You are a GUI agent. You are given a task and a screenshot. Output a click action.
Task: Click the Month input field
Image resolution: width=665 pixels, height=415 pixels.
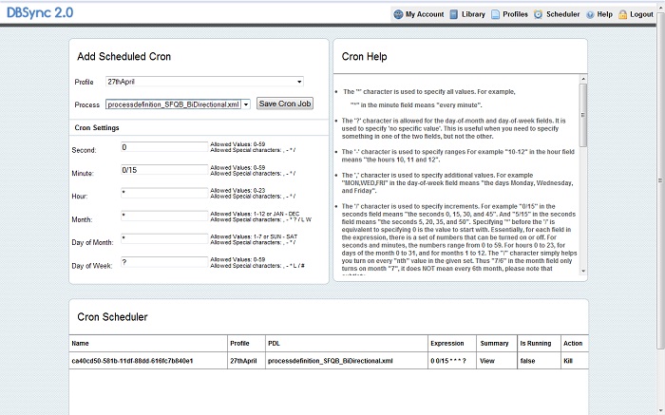pyautogui.click(x=163, y=216)
